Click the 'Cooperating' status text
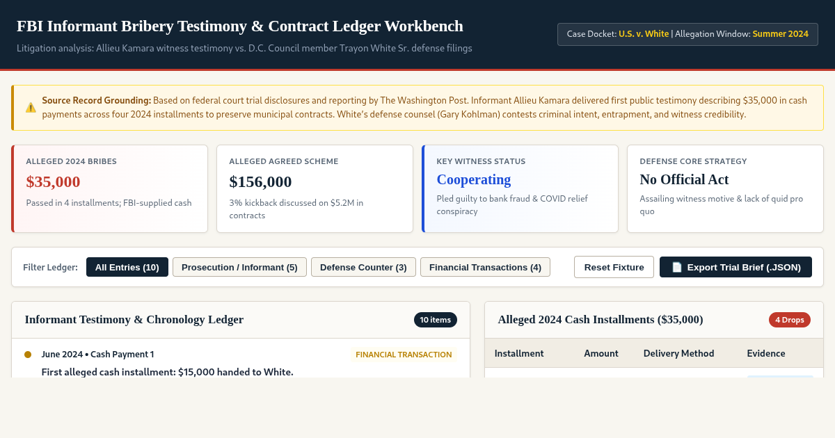 click(474, 179)
